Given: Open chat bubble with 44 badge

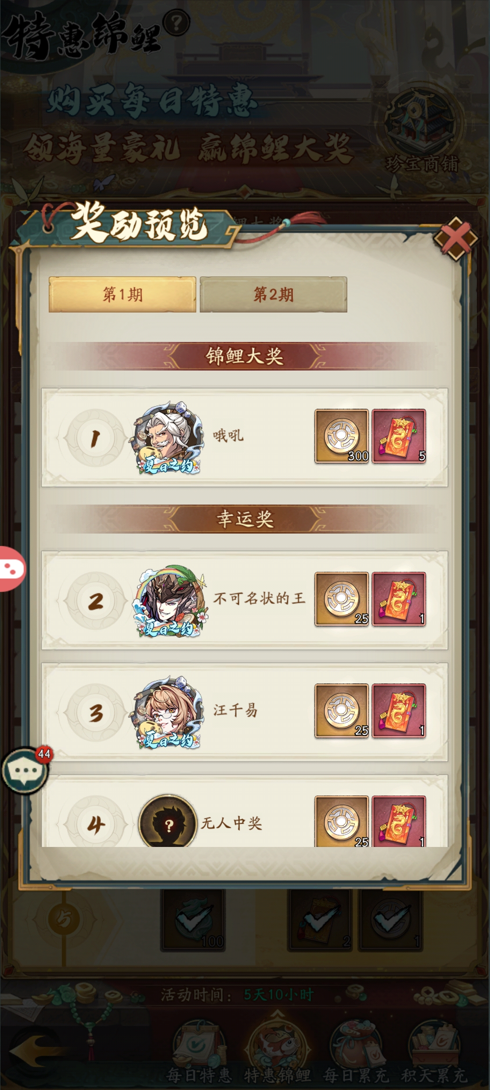Looking at the screenshot, I should point(25,770).
